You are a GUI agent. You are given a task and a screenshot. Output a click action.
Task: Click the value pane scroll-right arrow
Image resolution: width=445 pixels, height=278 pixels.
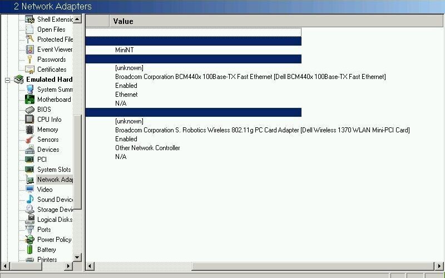tap(438, 266)
